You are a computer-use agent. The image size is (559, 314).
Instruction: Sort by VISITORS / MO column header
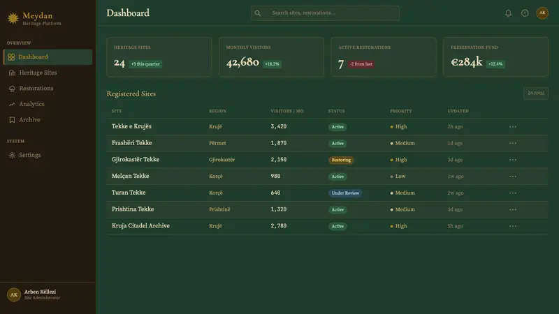(287, 111)
